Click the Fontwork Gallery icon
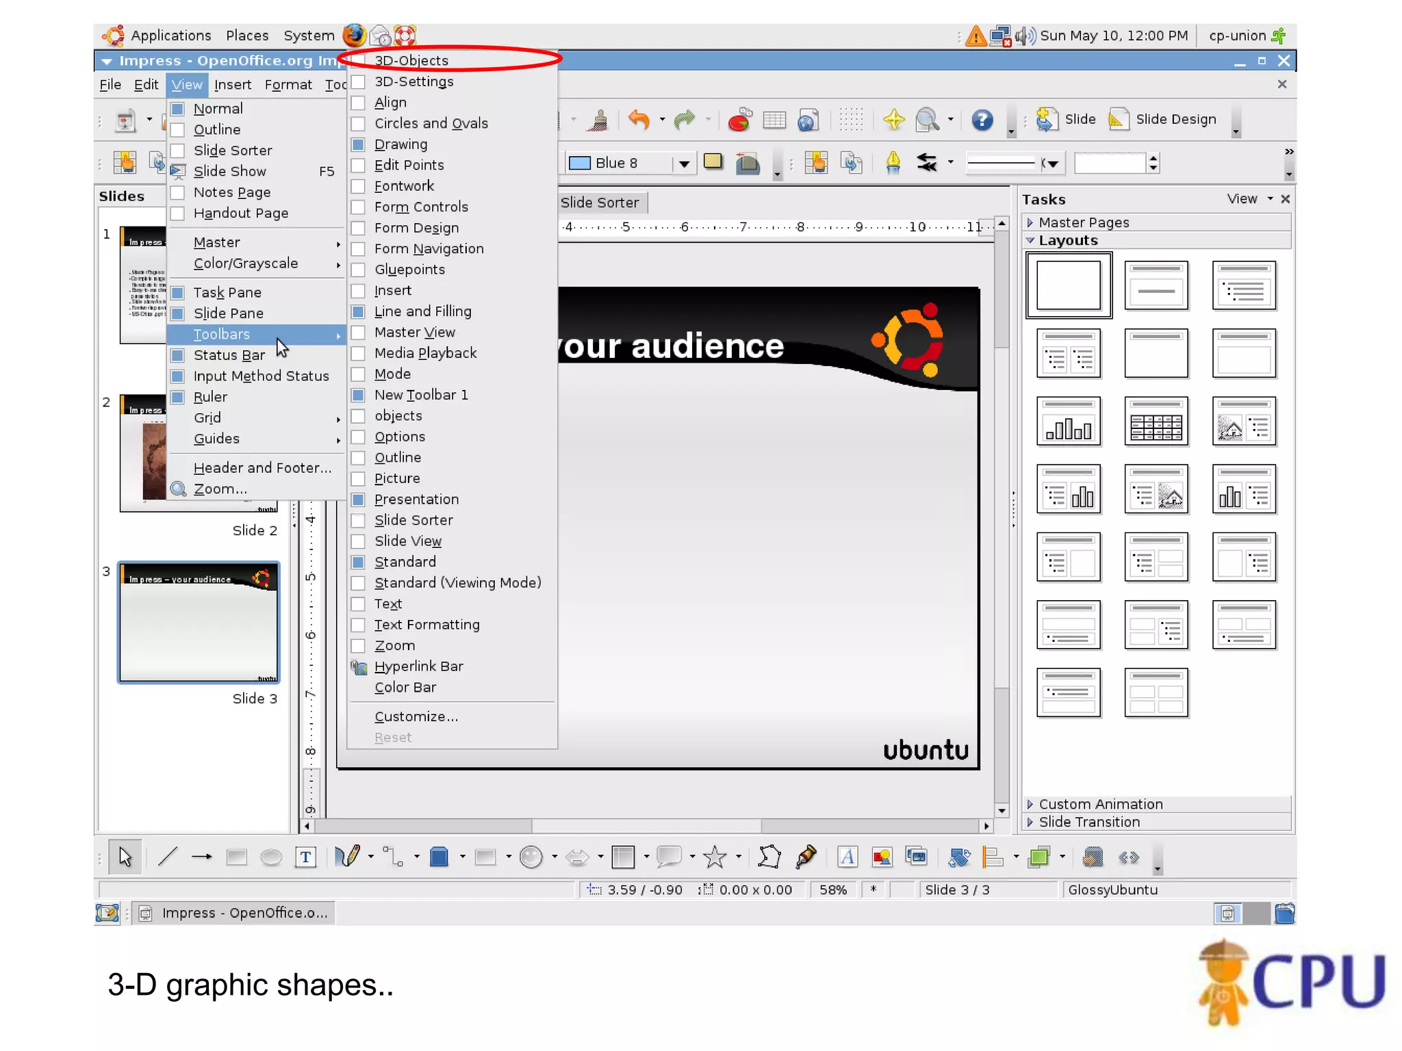This screenshot has width=1402, height=1051. (x=847, y=857)
